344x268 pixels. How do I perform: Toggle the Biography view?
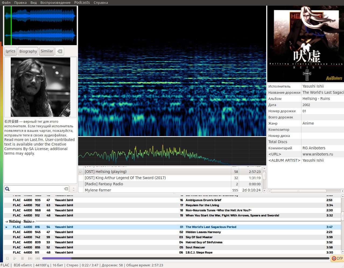point(28,51)
